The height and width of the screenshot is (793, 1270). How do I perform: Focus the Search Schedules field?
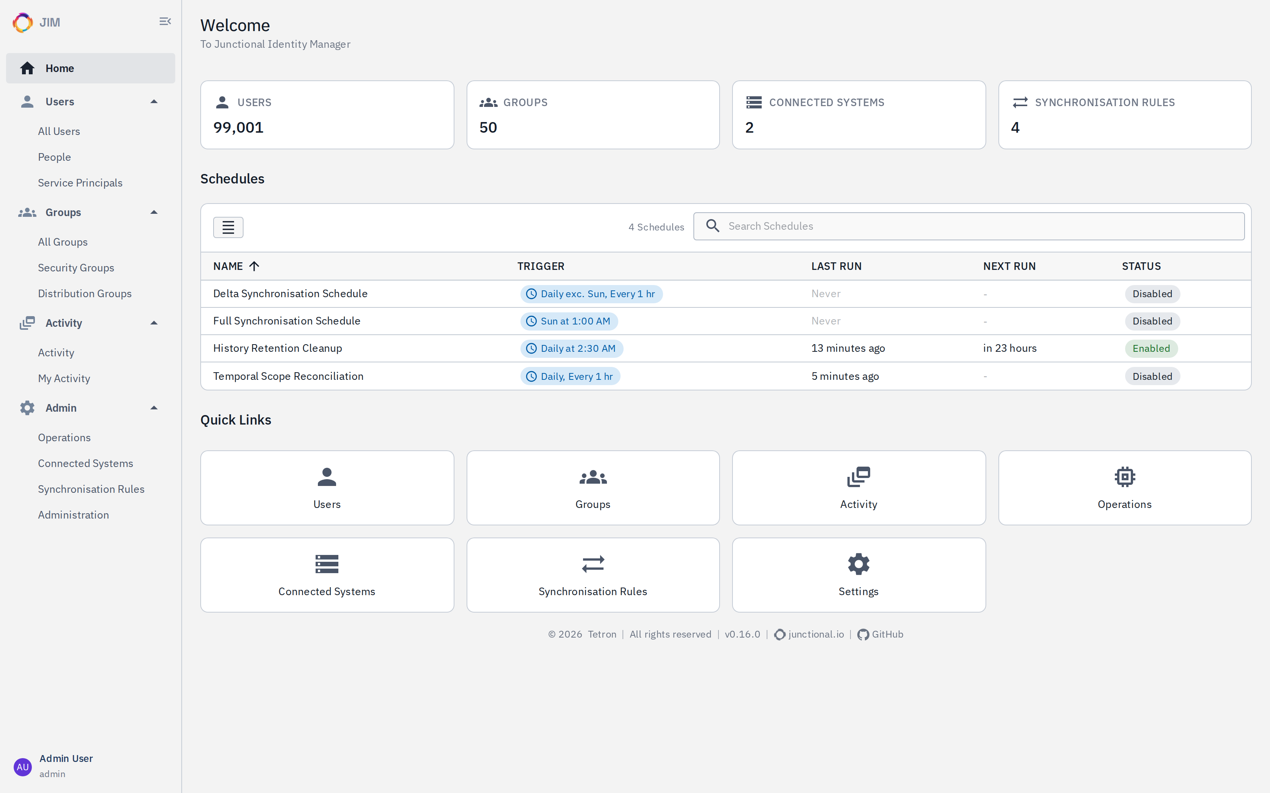pos(969,226)
